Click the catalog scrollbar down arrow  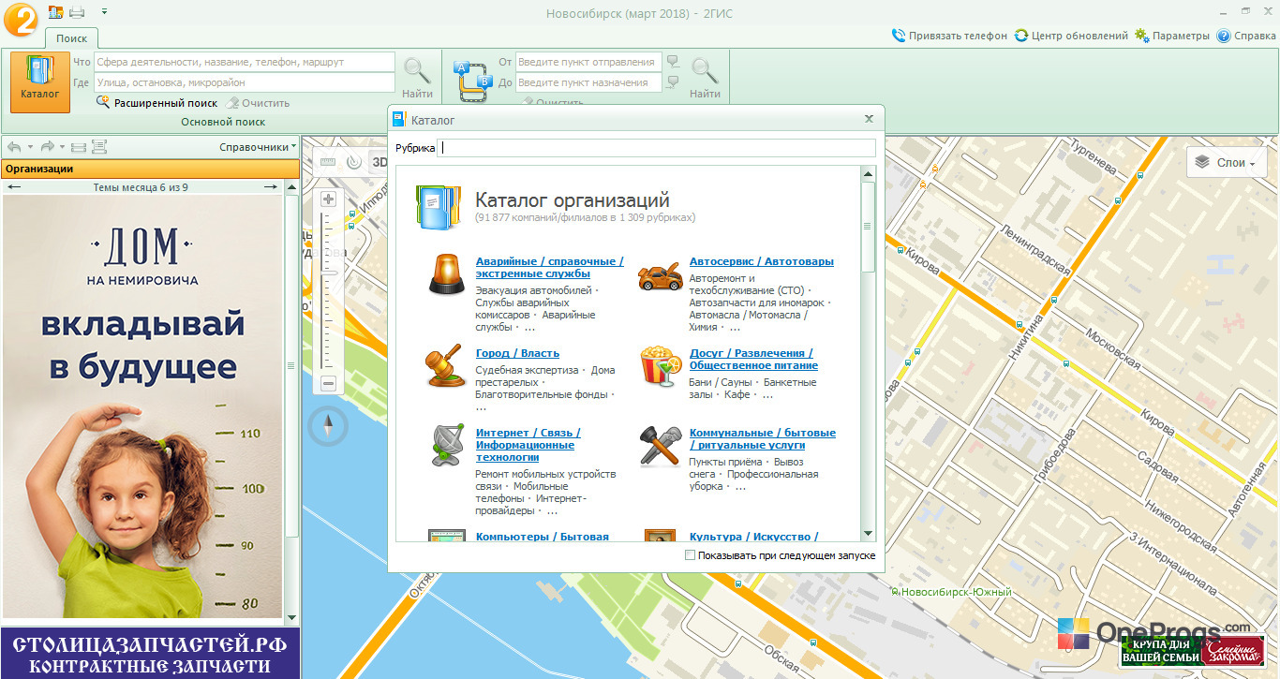tap(868, 534)
